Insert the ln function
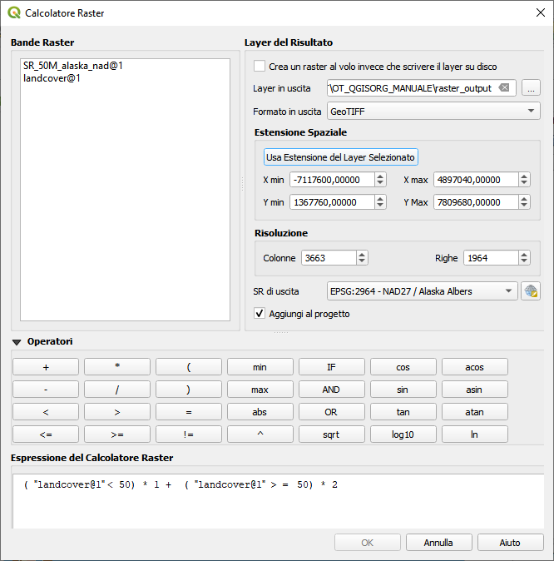Image resolution: width=554 pixels, height=561 pixels. (x=475, y=434)
